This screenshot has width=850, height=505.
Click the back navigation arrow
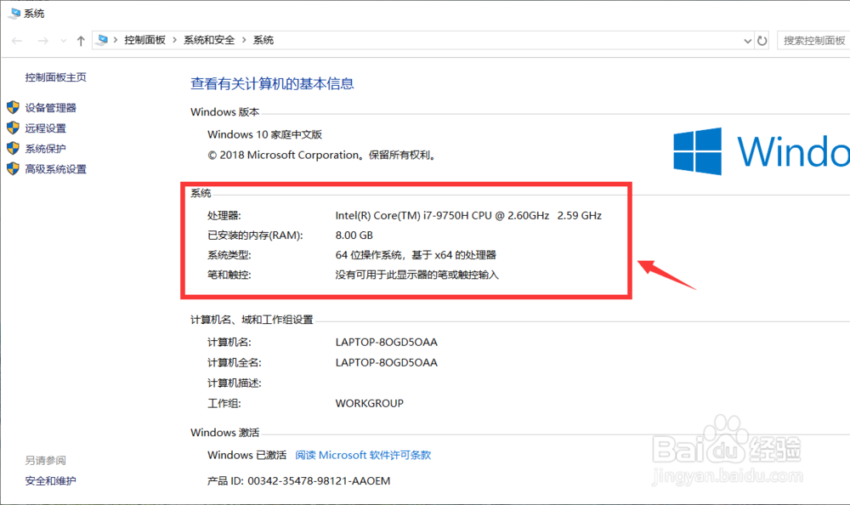pos(17,40)
